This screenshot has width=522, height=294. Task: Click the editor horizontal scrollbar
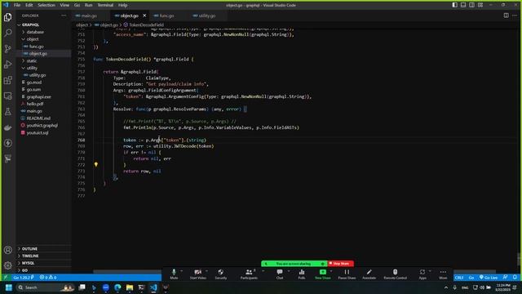tap(294, 272)
